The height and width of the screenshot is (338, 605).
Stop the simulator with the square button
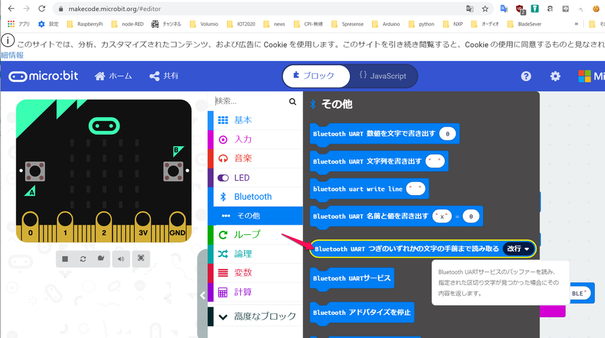65,258
